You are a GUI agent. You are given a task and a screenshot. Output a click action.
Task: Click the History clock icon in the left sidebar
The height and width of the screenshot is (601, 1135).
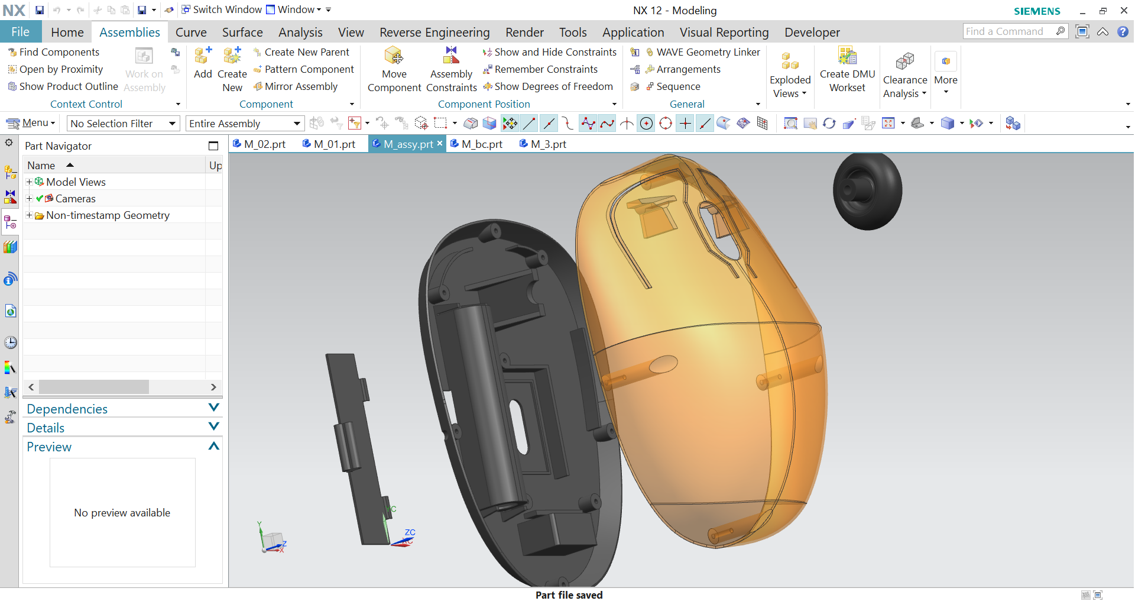tap(10, 342)
